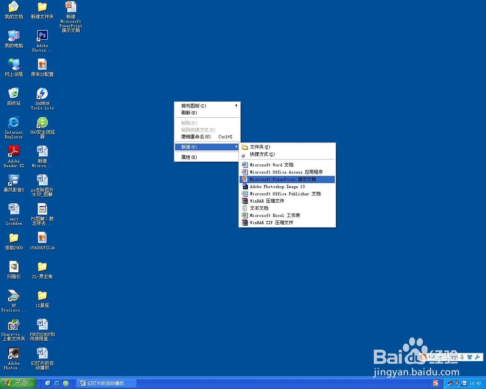The image size is (486, 389).
Task: Select the 回收站 recycle bin icon
Action: [14, 96]
